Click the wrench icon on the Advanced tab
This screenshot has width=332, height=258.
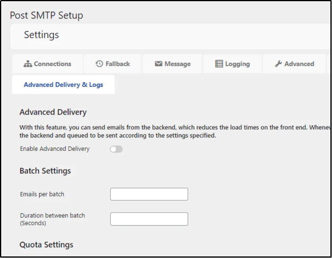[279, 64]
